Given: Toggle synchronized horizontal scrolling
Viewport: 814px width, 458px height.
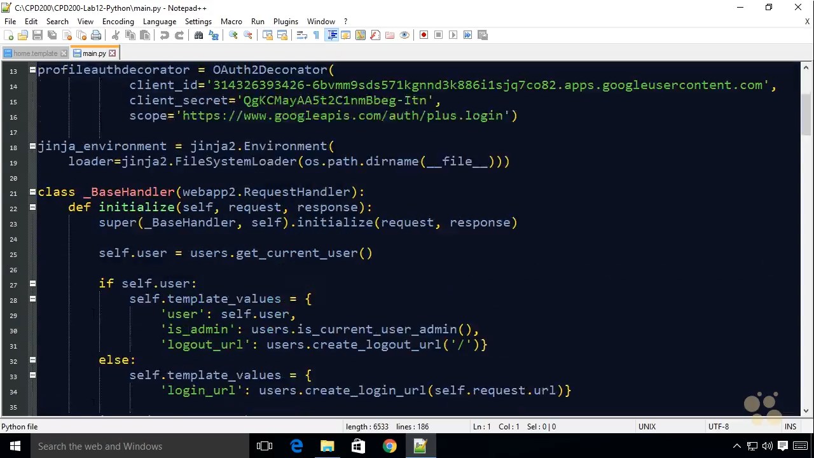Looking at the screenshot, I should coord(282,35).
